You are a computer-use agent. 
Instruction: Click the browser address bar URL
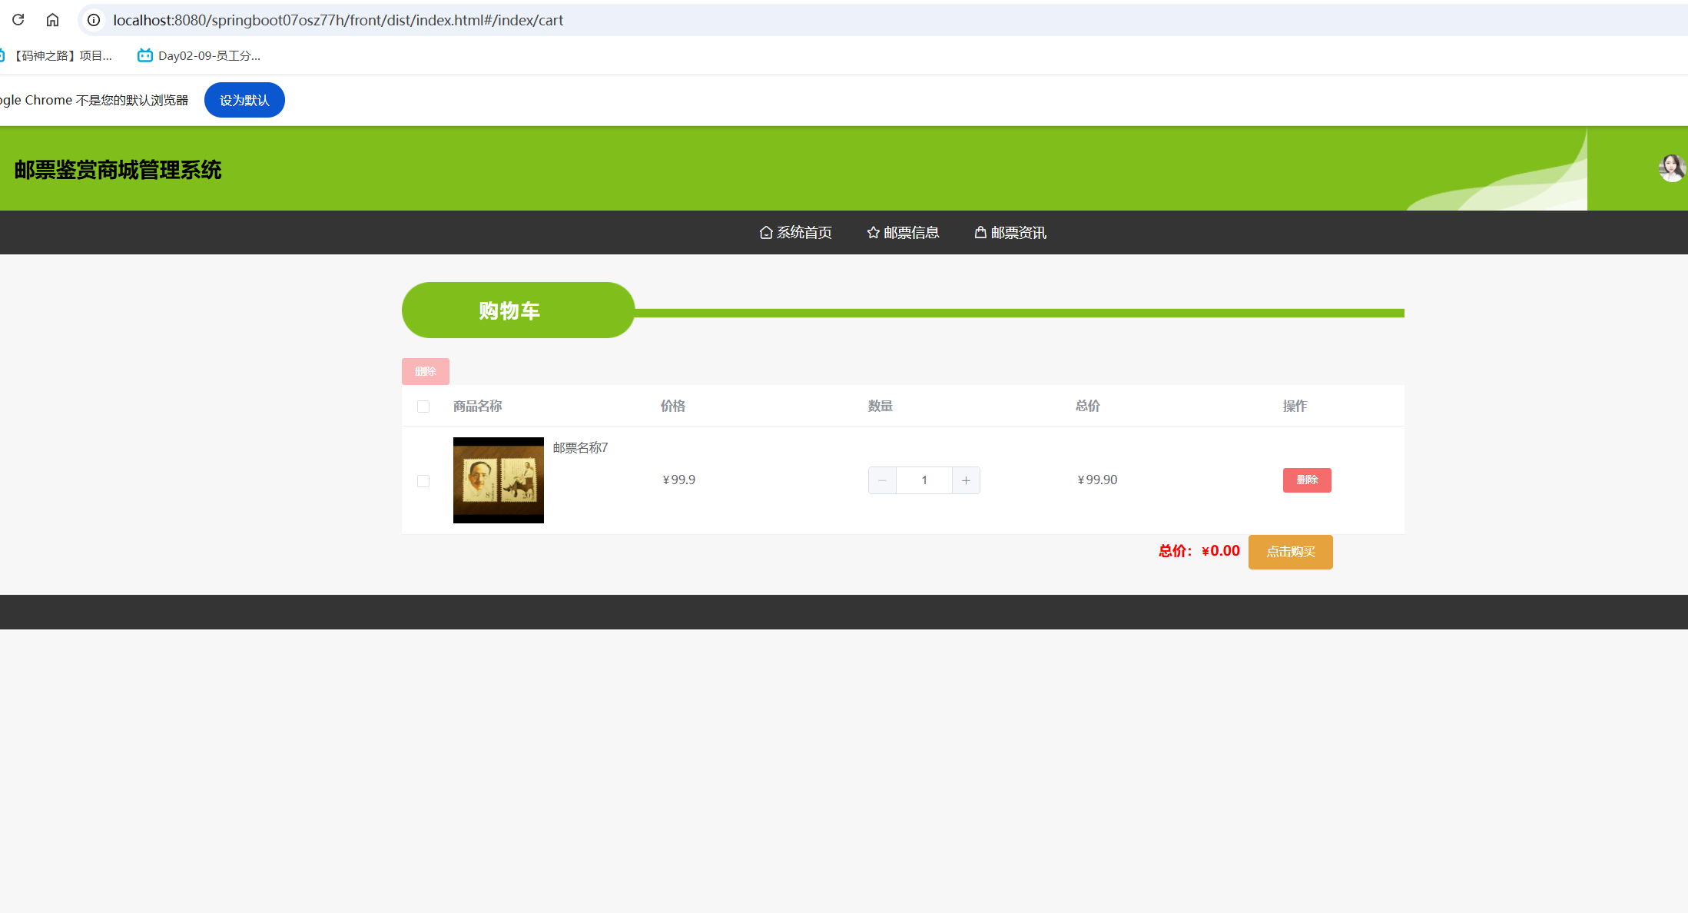pyautogui.click(x=338, y=20)
